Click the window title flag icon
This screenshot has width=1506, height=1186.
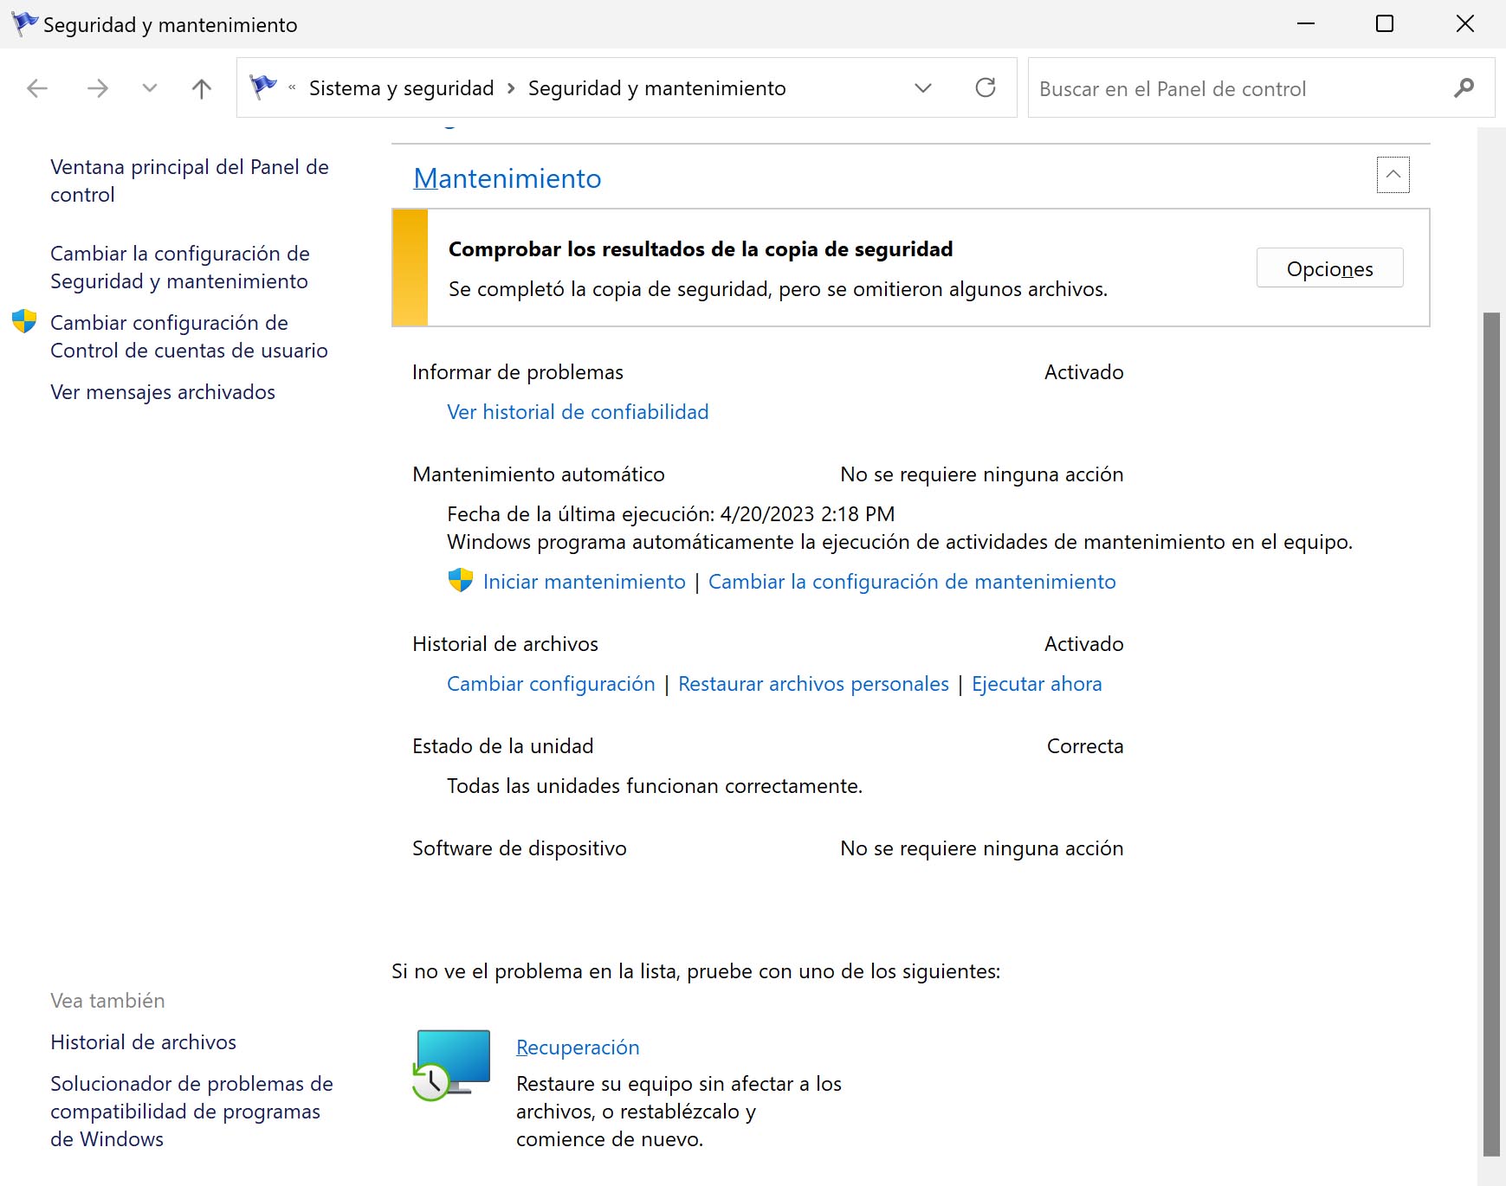pyautogui.click(x=24, y=23)
